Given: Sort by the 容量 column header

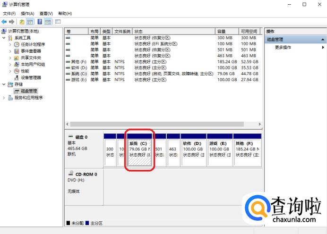Looking at the screenshot, I should [x=227, y=32].
